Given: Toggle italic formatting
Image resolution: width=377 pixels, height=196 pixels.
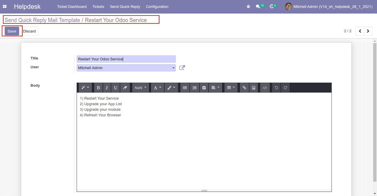Looking at the screenshot, I should coord(107,88).
